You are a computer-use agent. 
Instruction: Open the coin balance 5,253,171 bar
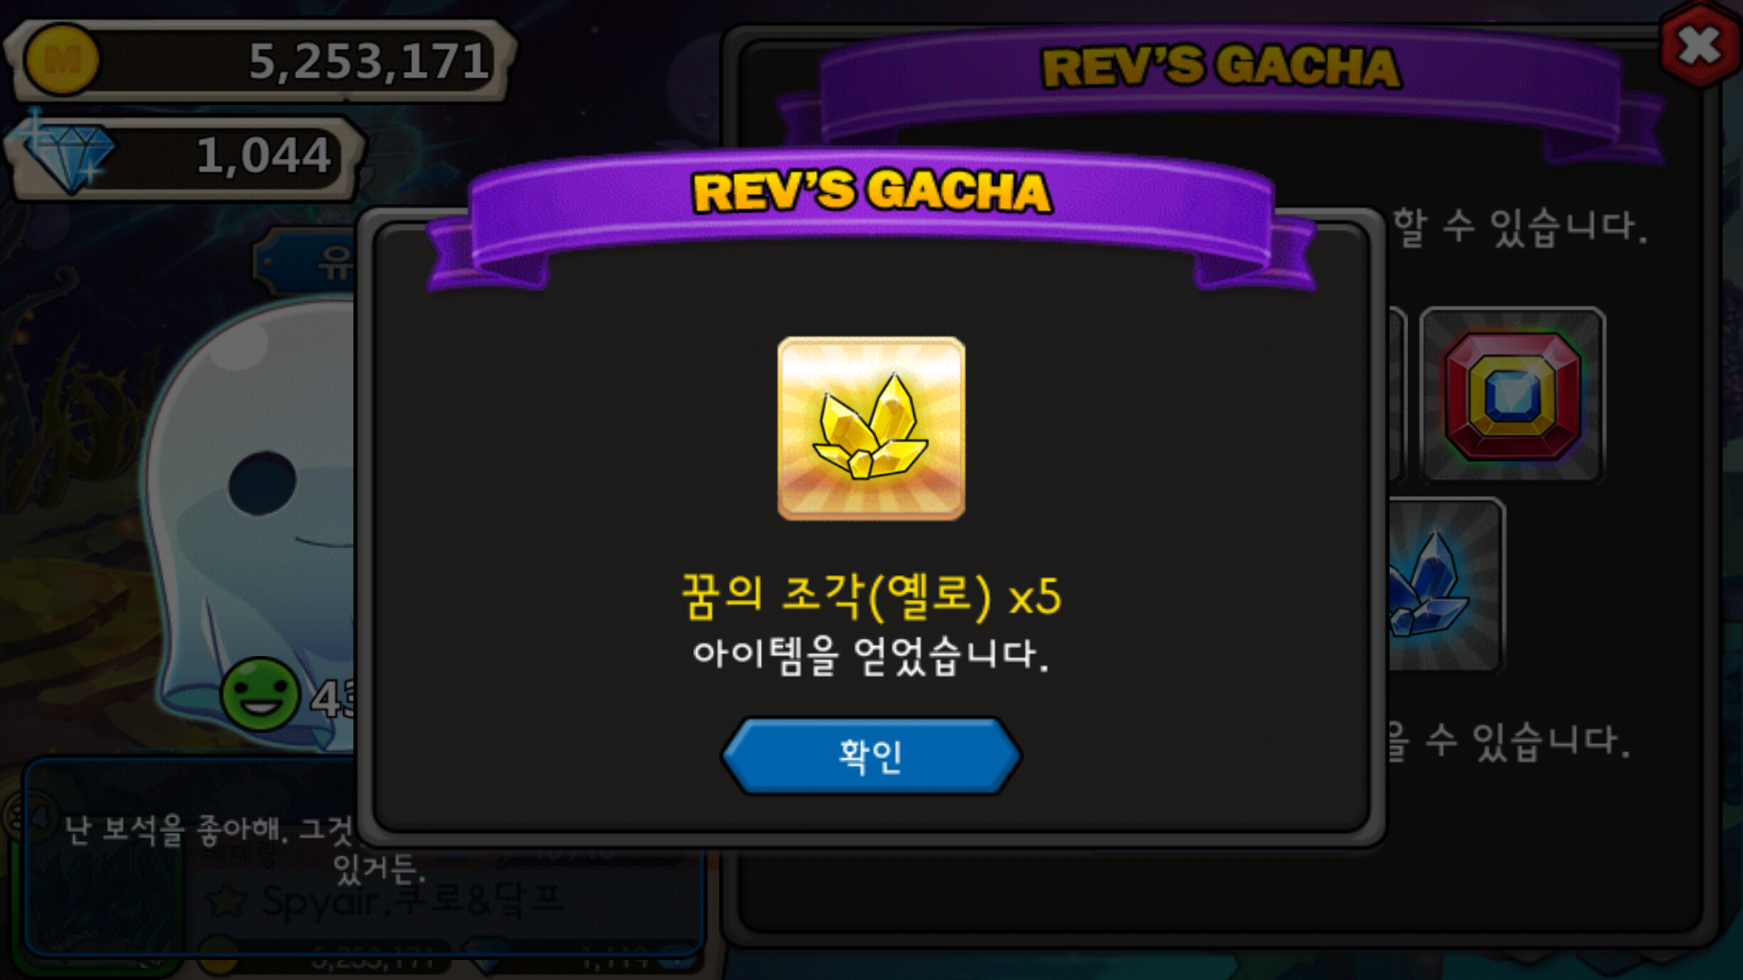coord(263,61)
